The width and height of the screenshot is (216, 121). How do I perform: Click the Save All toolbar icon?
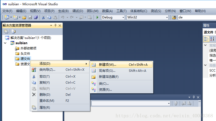tap(36, 17)
